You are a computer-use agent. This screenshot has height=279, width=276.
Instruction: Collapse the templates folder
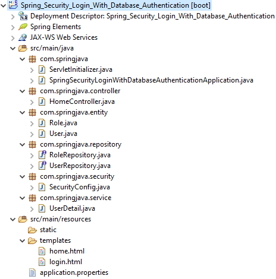[x=23, y=240]
